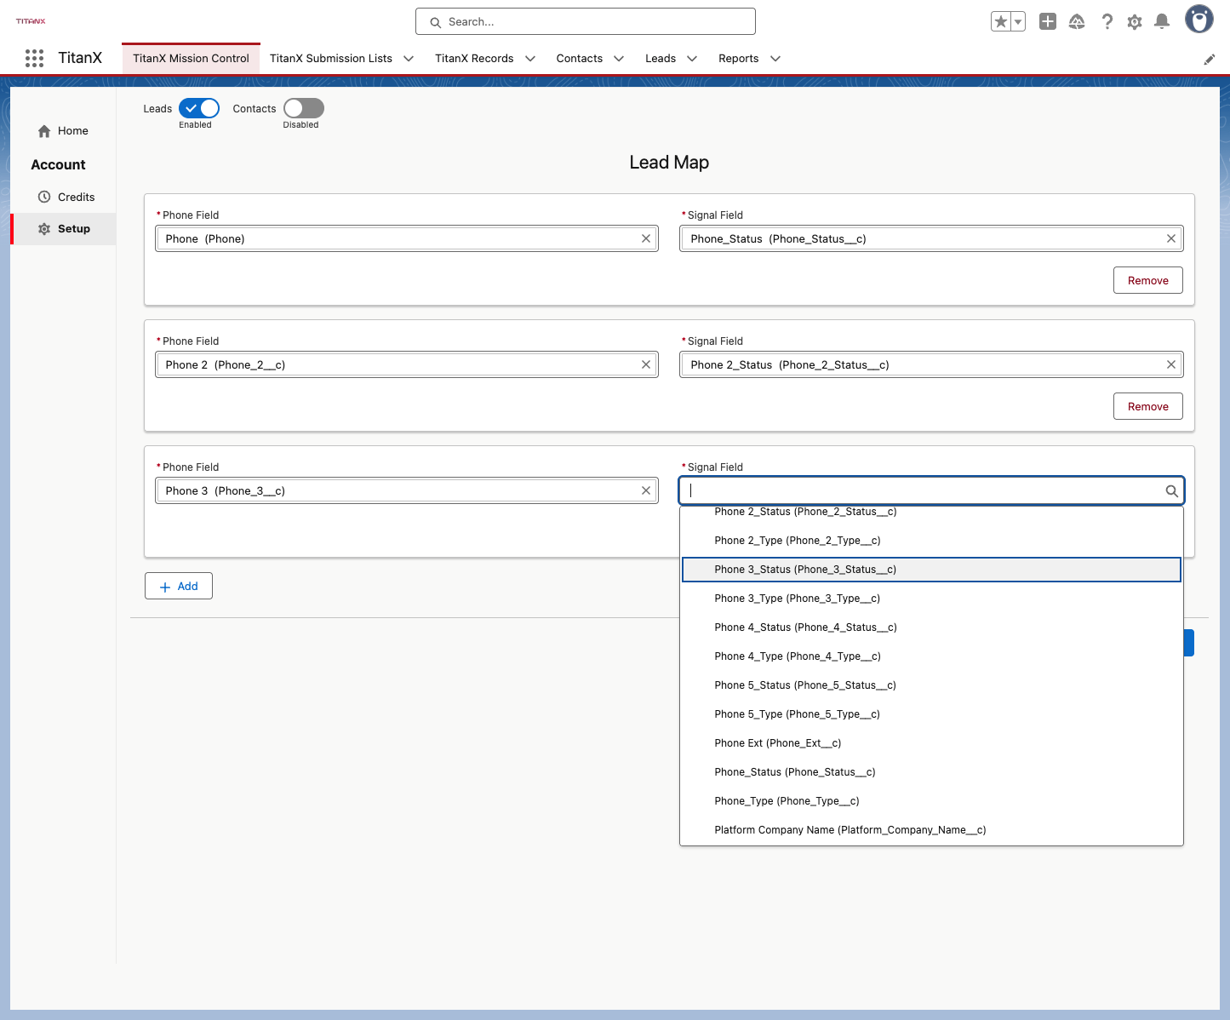This screenshot has width=1230, height=1020.
Task: Click the edit navigation pencil icon
Action: pyautogui.click(x=1210, y=59)
